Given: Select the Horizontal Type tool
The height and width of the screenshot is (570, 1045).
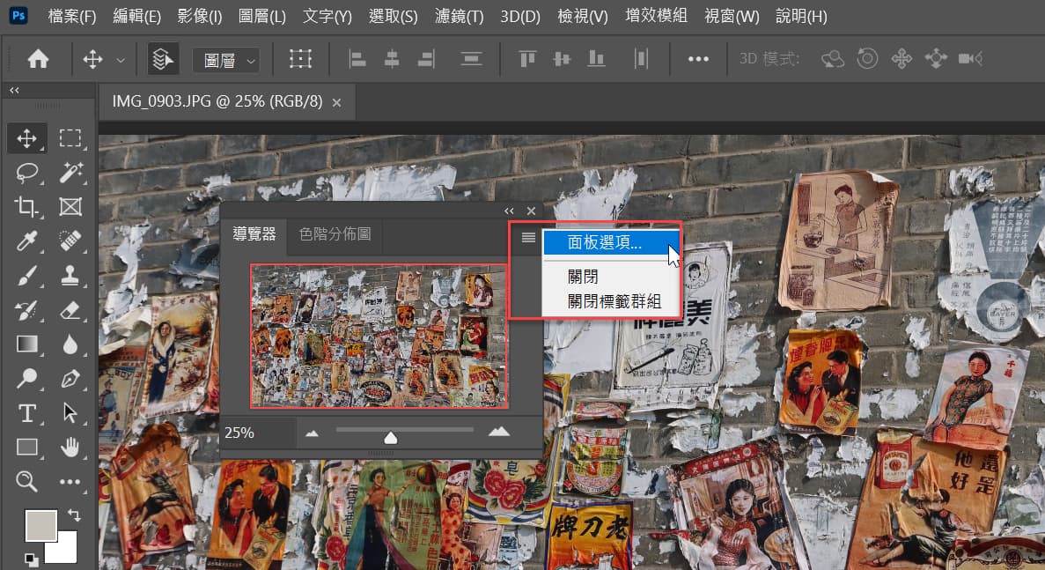Looking at the screenshot, I should (x=26, y=413).
